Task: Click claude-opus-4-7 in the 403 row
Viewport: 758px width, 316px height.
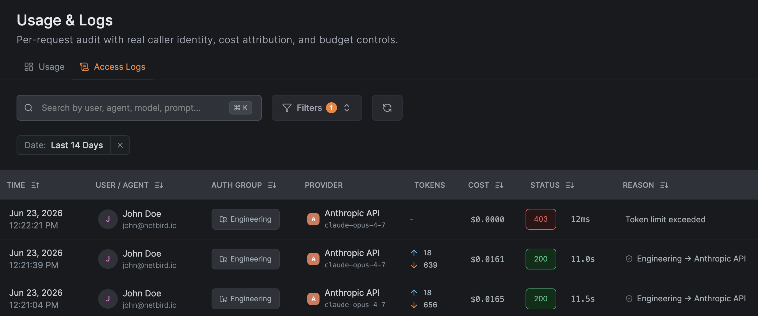Action: click(x=355, y=225)
